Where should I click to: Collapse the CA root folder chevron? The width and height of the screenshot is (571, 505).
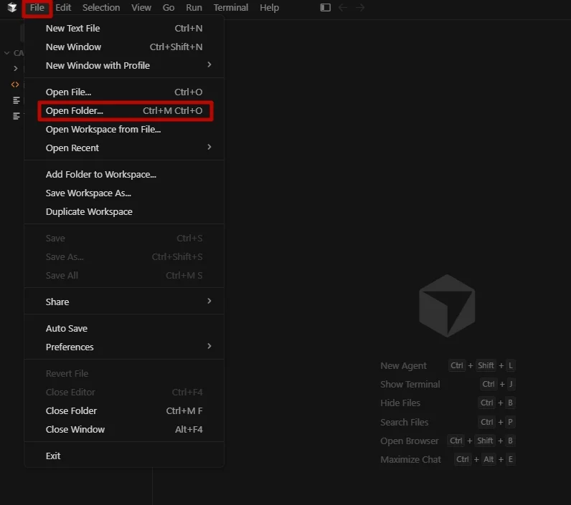click(6, 53)
